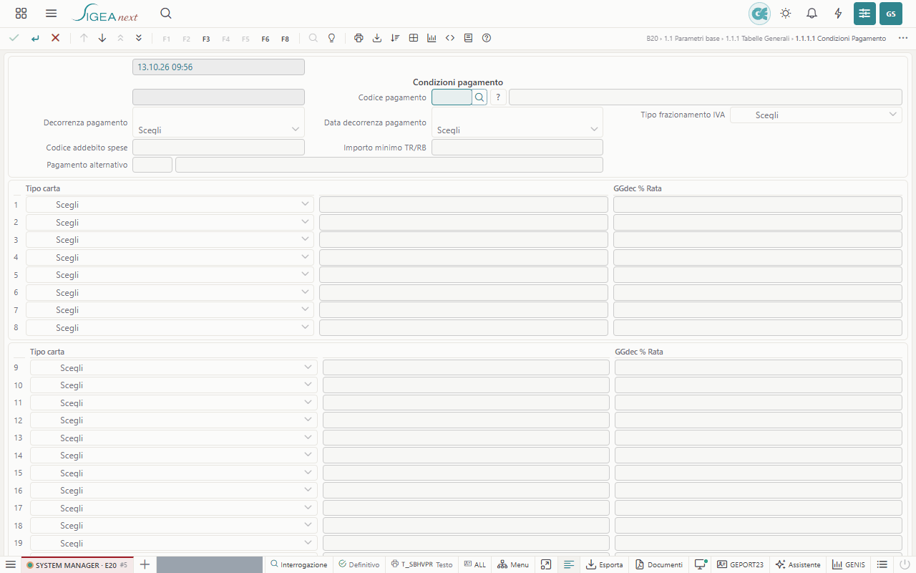Click Esporta in the bottom bar
This screenshot has height=573, width=916.
[x=604, y=564]
